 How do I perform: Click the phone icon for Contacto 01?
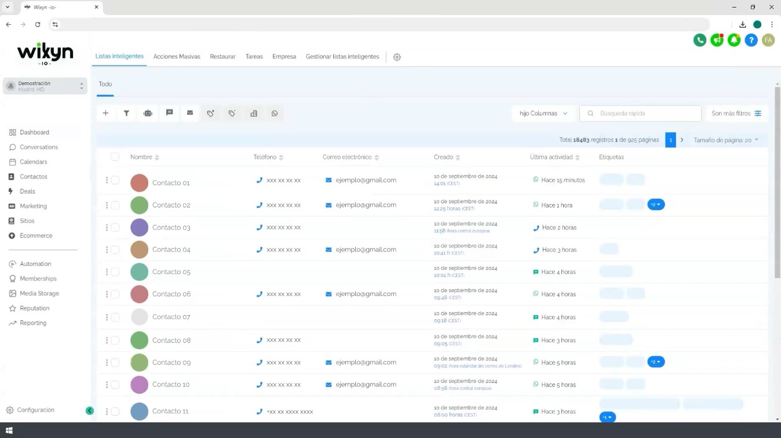coord(260,180)
